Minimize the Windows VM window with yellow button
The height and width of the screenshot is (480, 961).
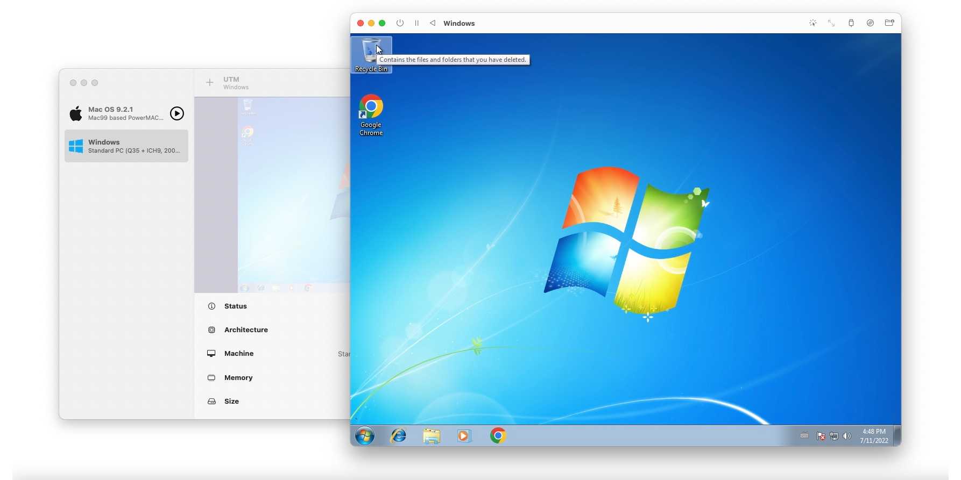pos(371,23)
